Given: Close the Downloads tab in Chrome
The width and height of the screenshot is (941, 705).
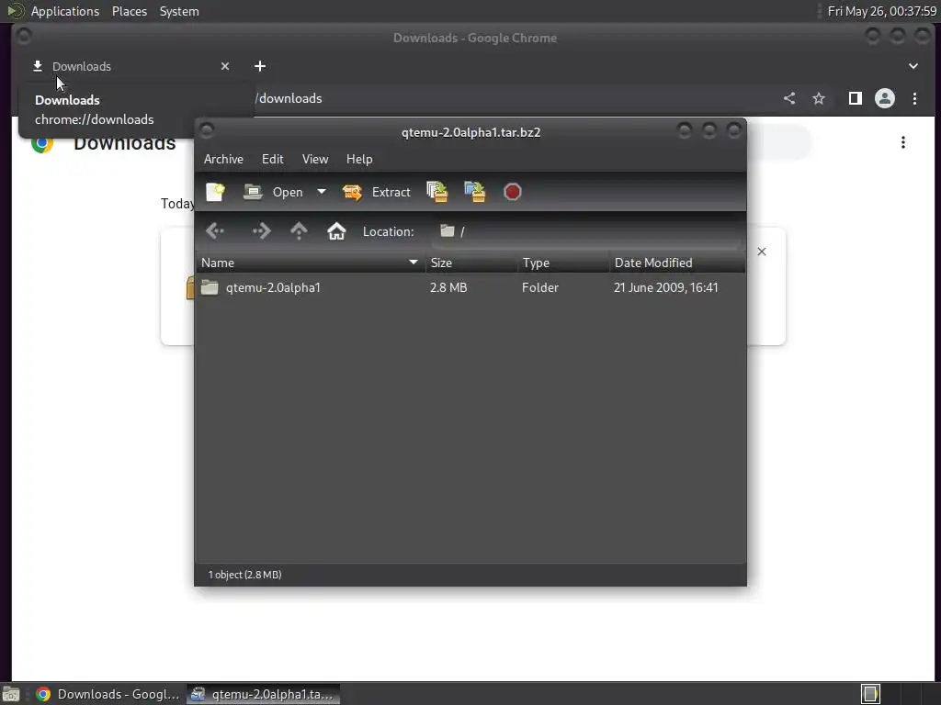Looking at the screenshot, I should [225, 66].
